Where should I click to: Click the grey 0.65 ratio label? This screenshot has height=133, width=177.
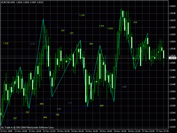pos(125,87)
